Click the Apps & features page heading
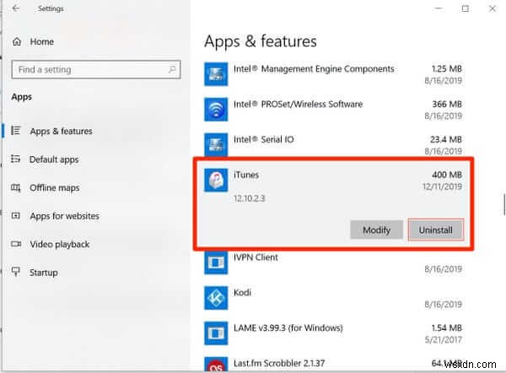Viewport: 506px width, 373px height. (261, 41)
